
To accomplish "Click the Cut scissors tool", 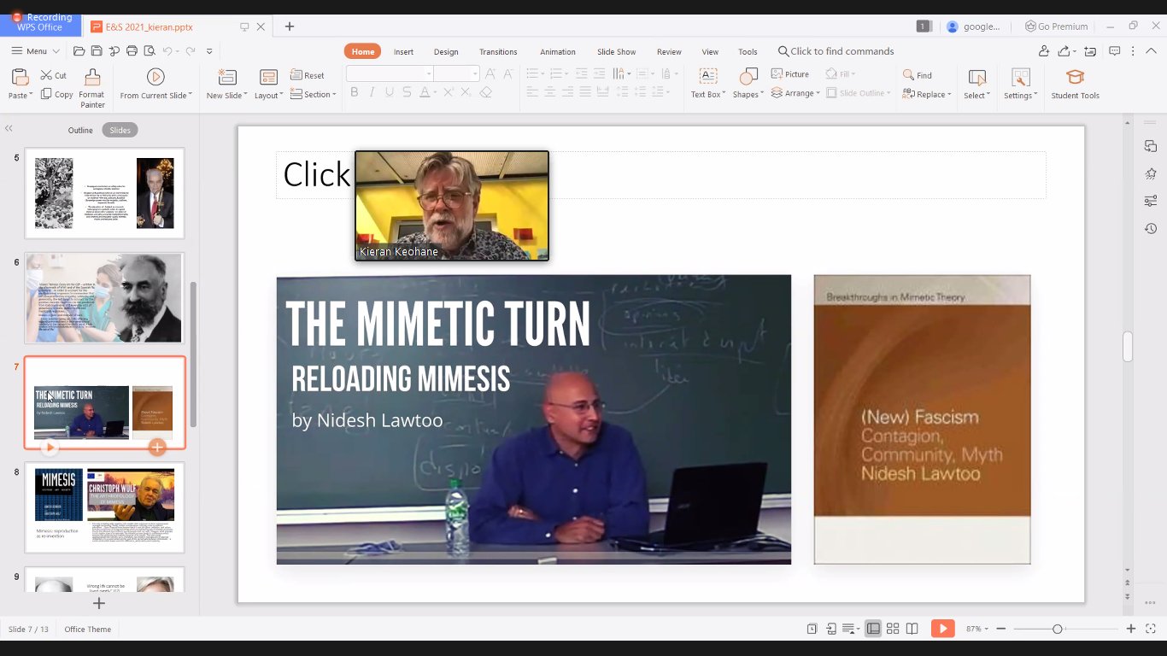I will point(53,75).
